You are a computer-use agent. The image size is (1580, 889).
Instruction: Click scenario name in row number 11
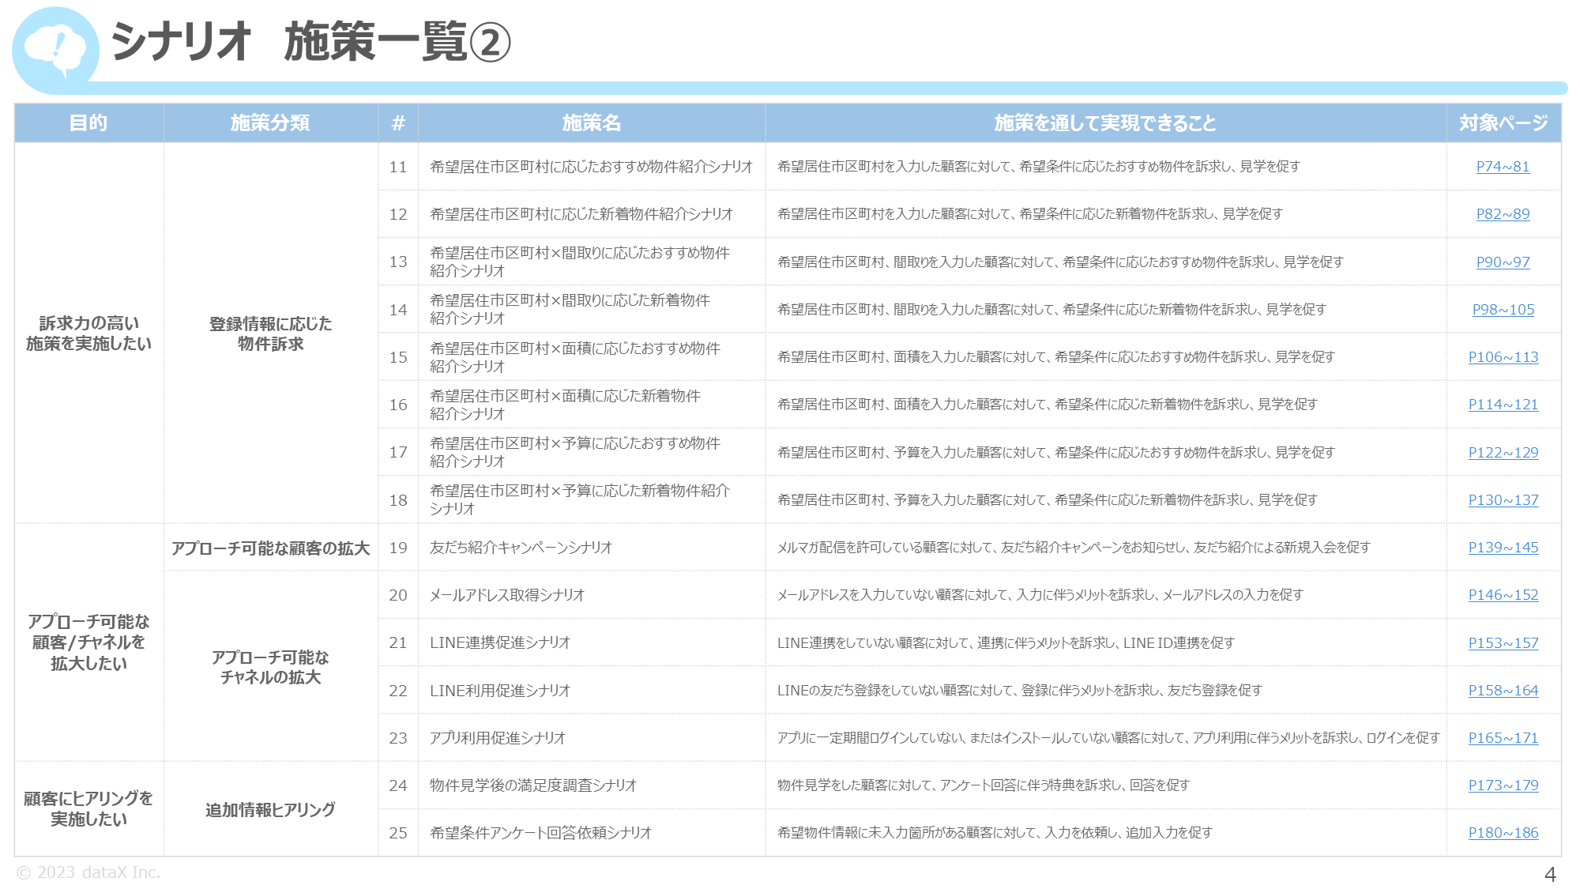(591, 167)
